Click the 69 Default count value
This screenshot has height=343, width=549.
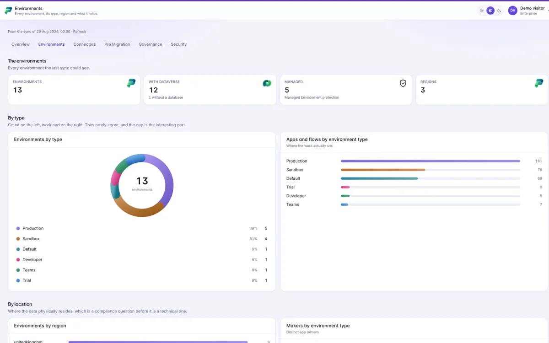tap(539, 178)
